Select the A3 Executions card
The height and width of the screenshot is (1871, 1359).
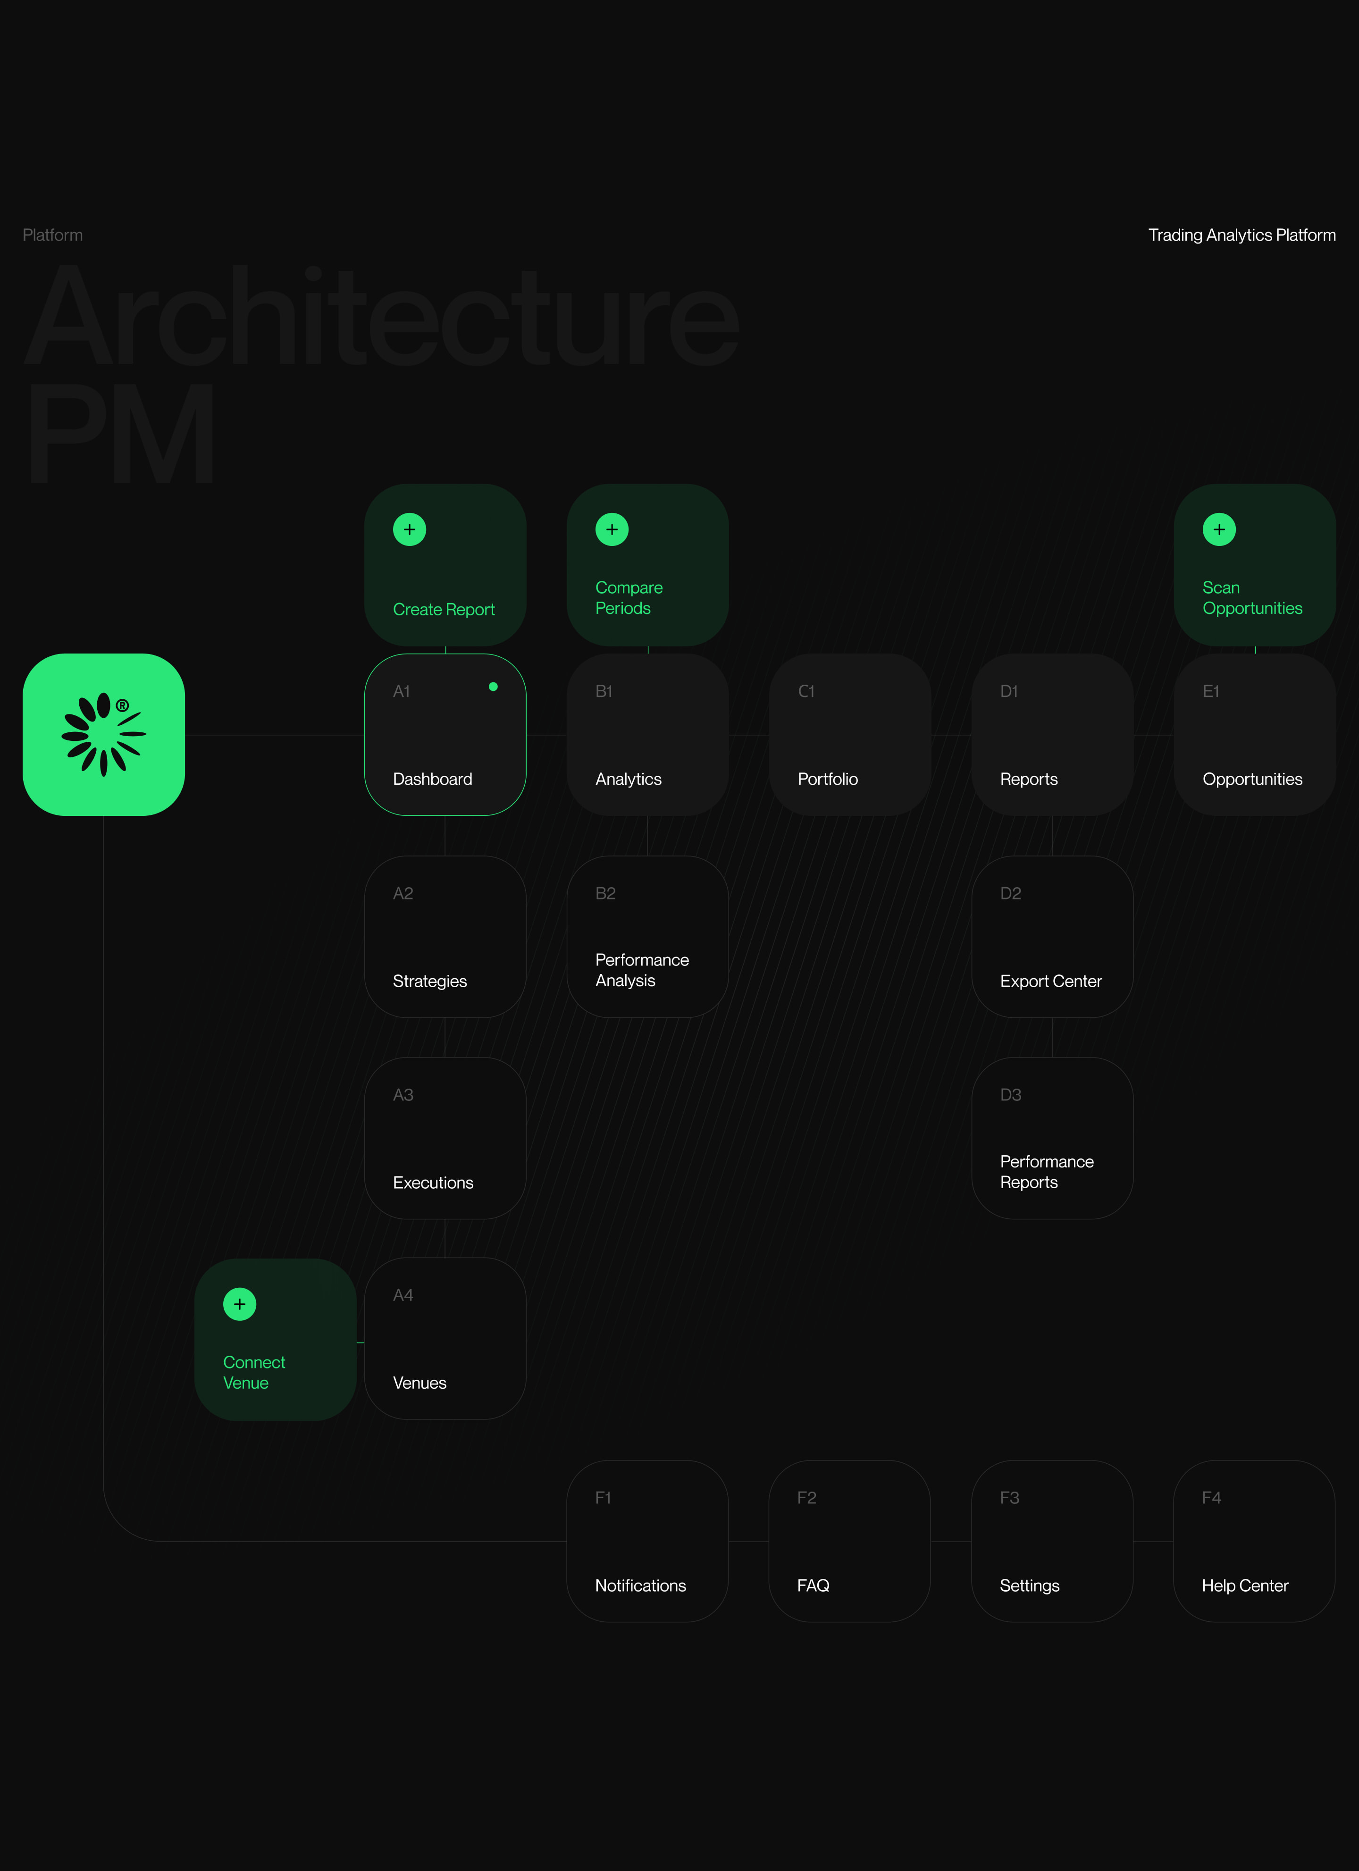click(445, 1139)
